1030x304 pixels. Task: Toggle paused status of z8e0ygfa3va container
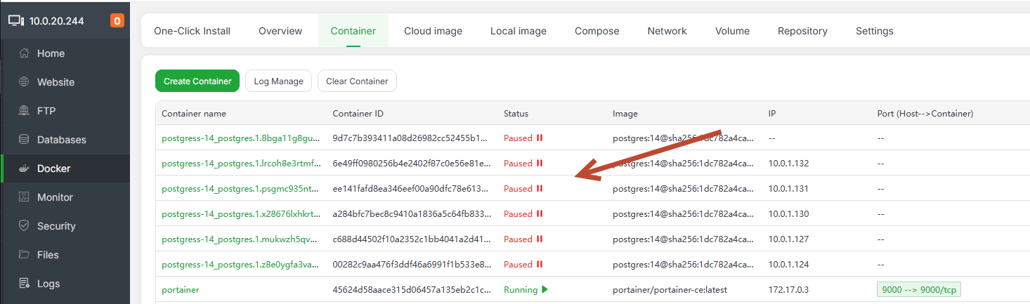[x=540, y=265]
